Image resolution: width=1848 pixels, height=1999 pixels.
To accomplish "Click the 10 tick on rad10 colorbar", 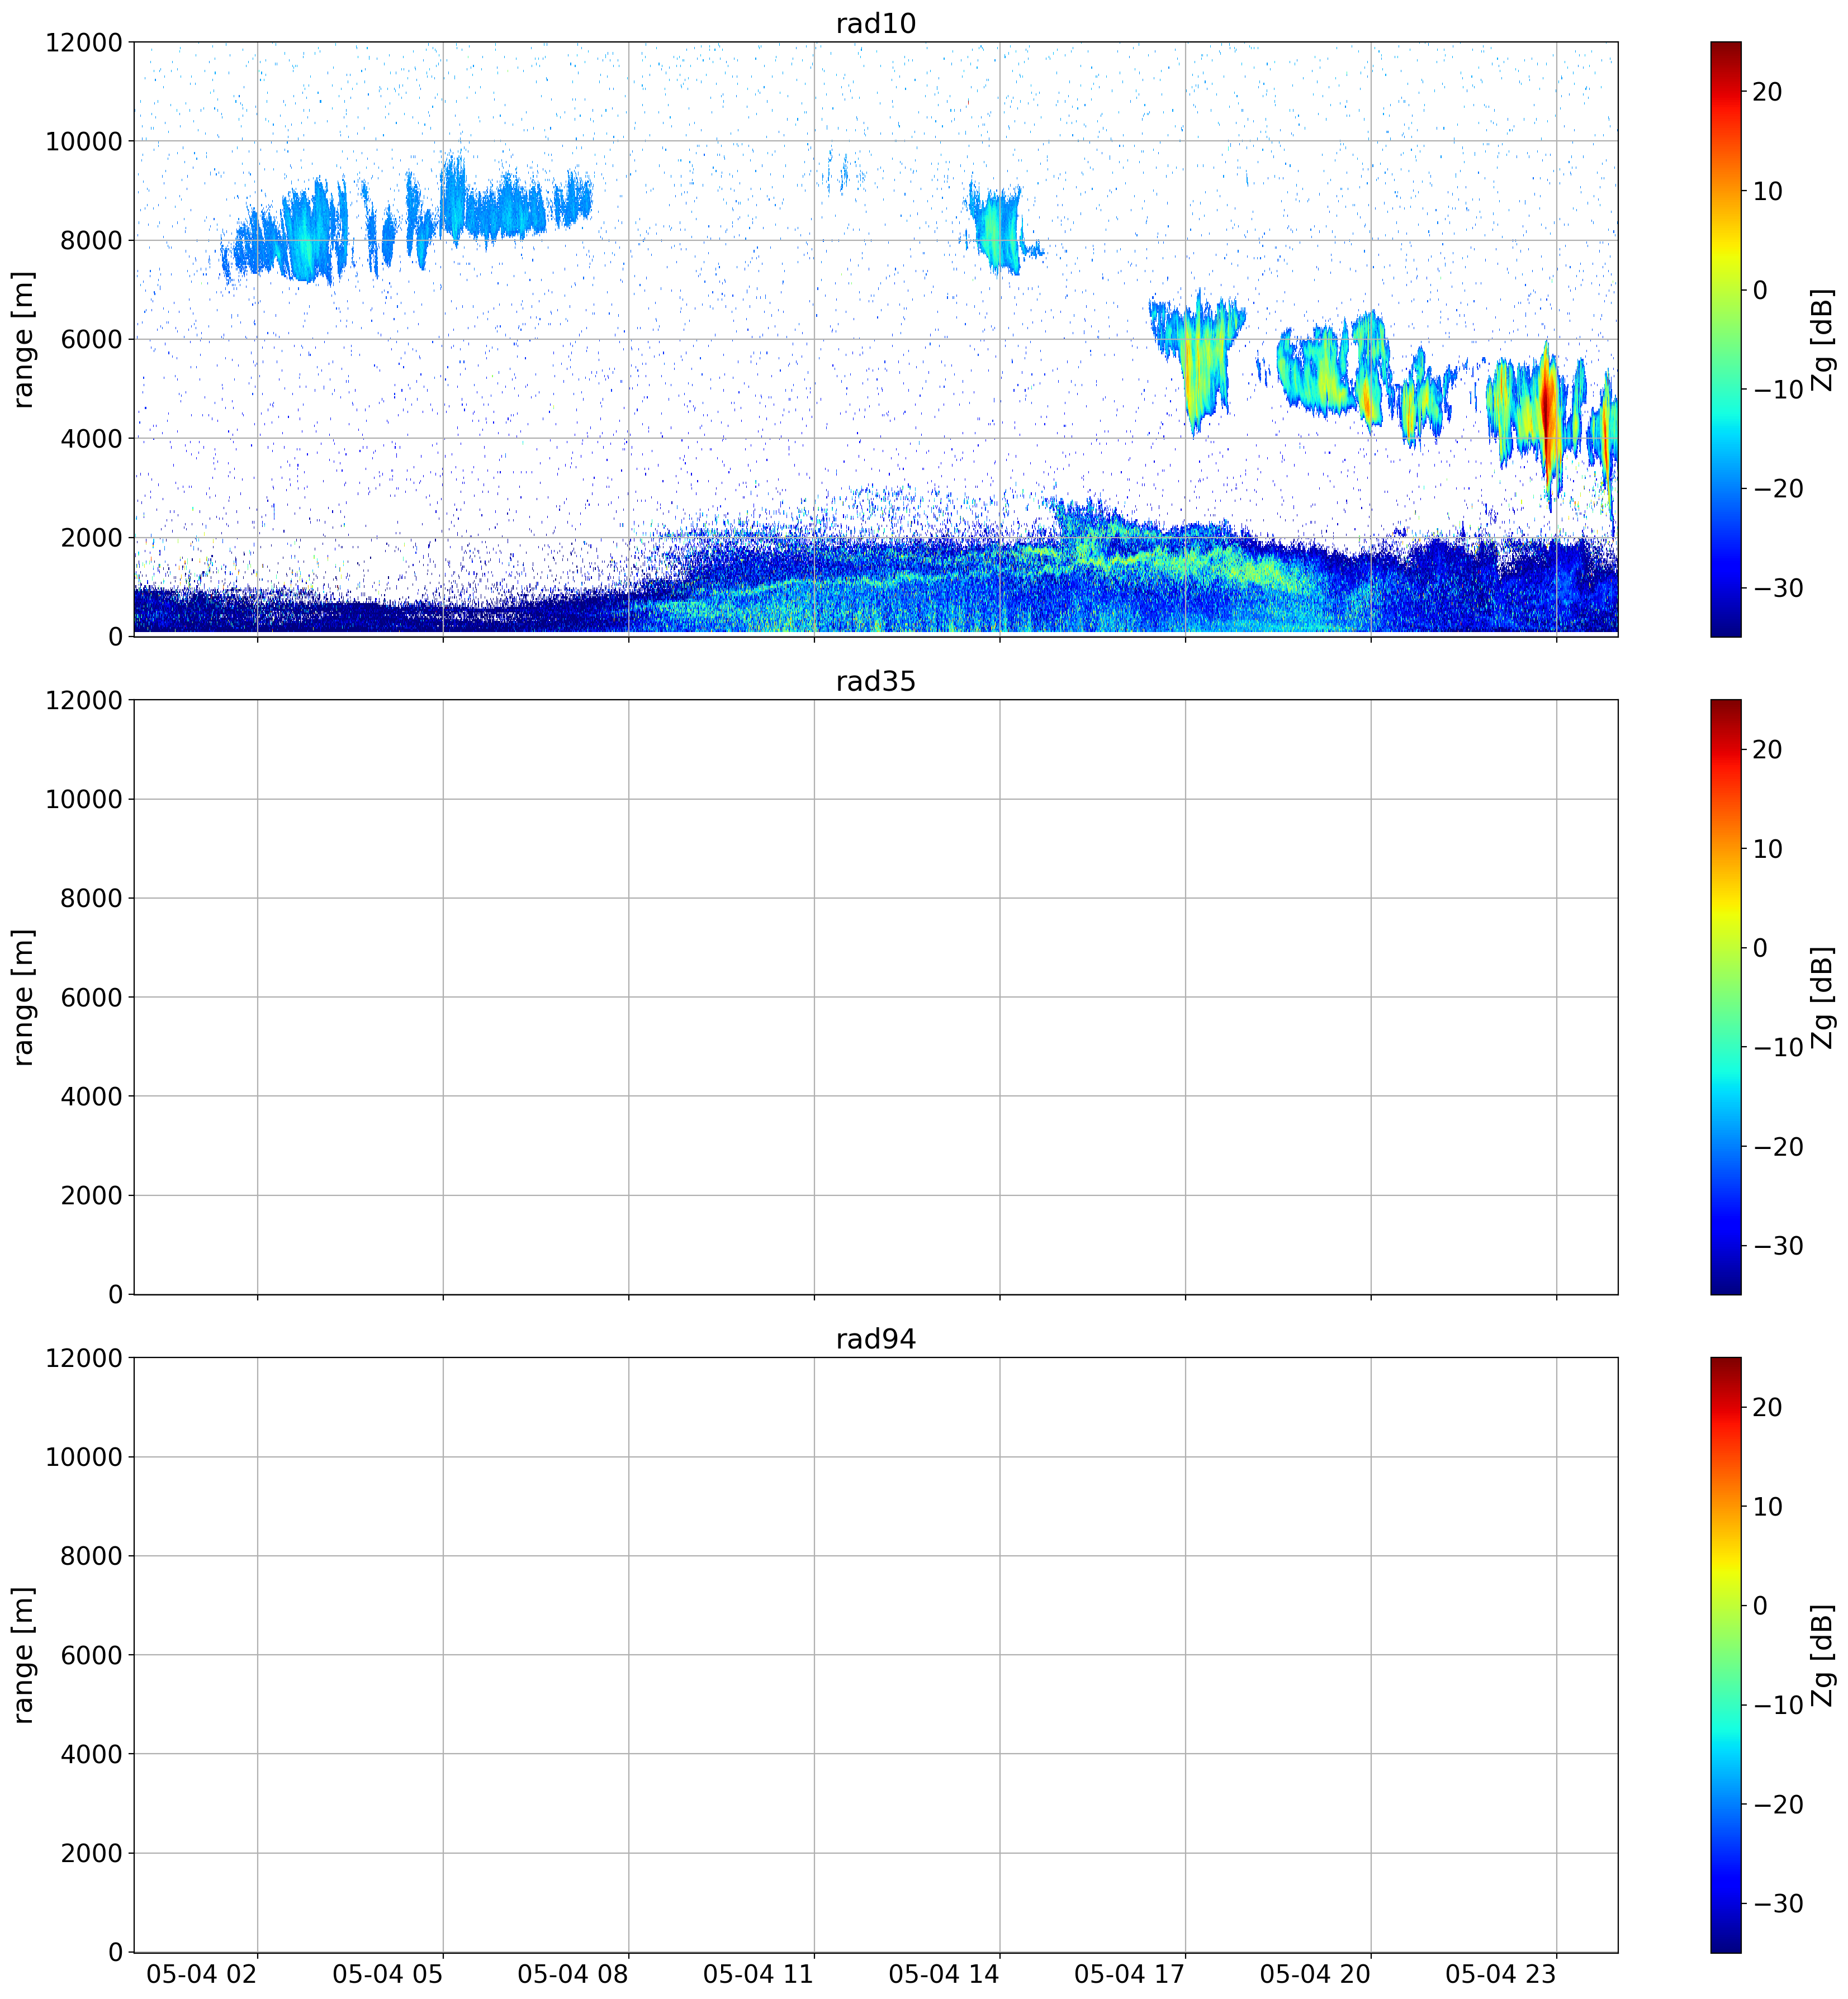I will pos(1767,191).
